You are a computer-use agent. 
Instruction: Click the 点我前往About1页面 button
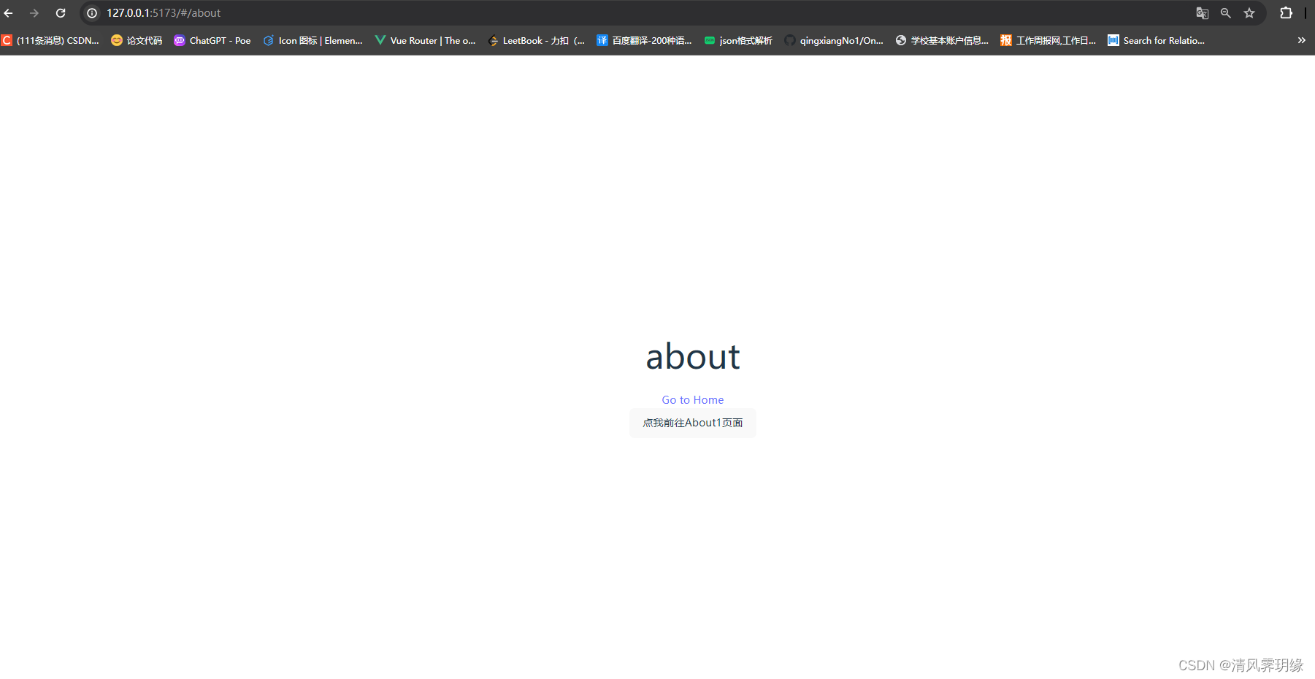click(692, 423)
